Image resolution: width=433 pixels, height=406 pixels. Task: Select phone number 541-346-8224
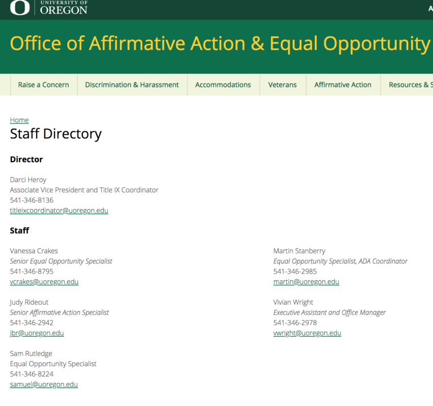[x=32, y=374]
